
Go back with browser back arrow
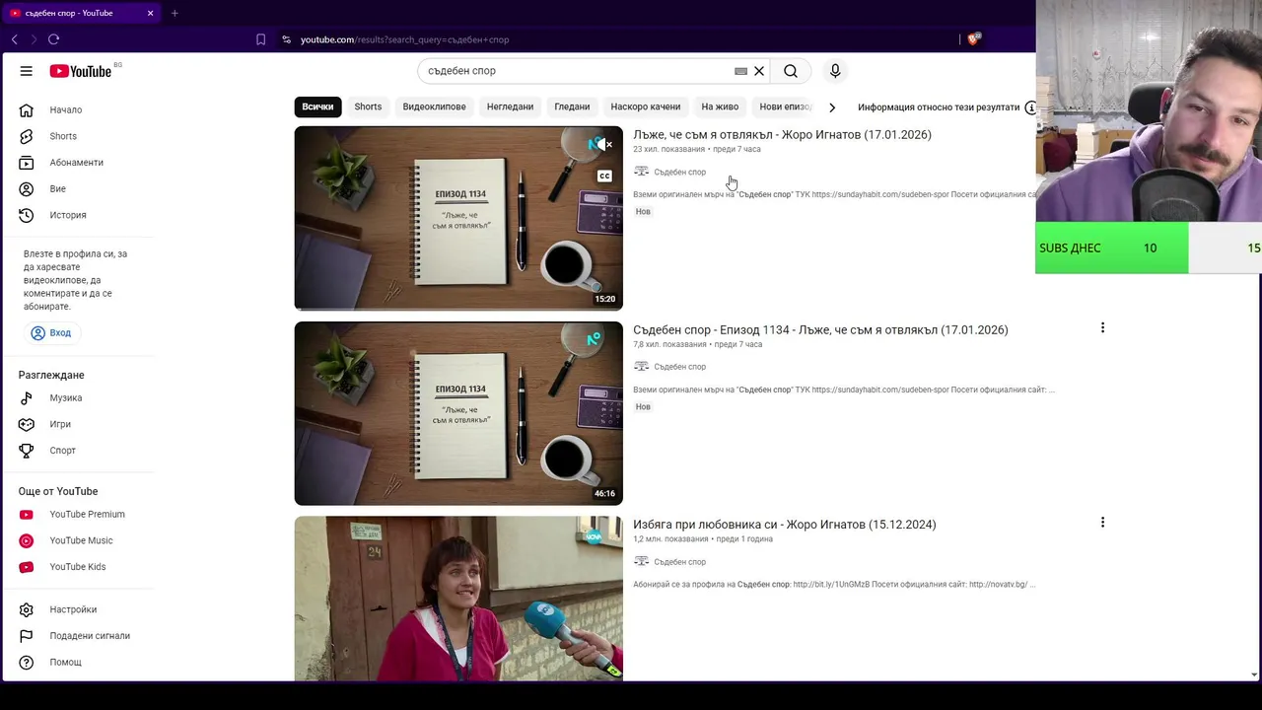[x=15, y=39]
